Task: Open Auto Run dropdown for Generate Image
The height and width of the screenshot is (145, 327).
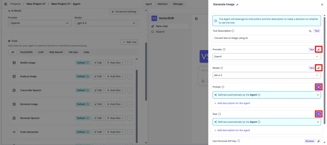Action: coord(115,104)
